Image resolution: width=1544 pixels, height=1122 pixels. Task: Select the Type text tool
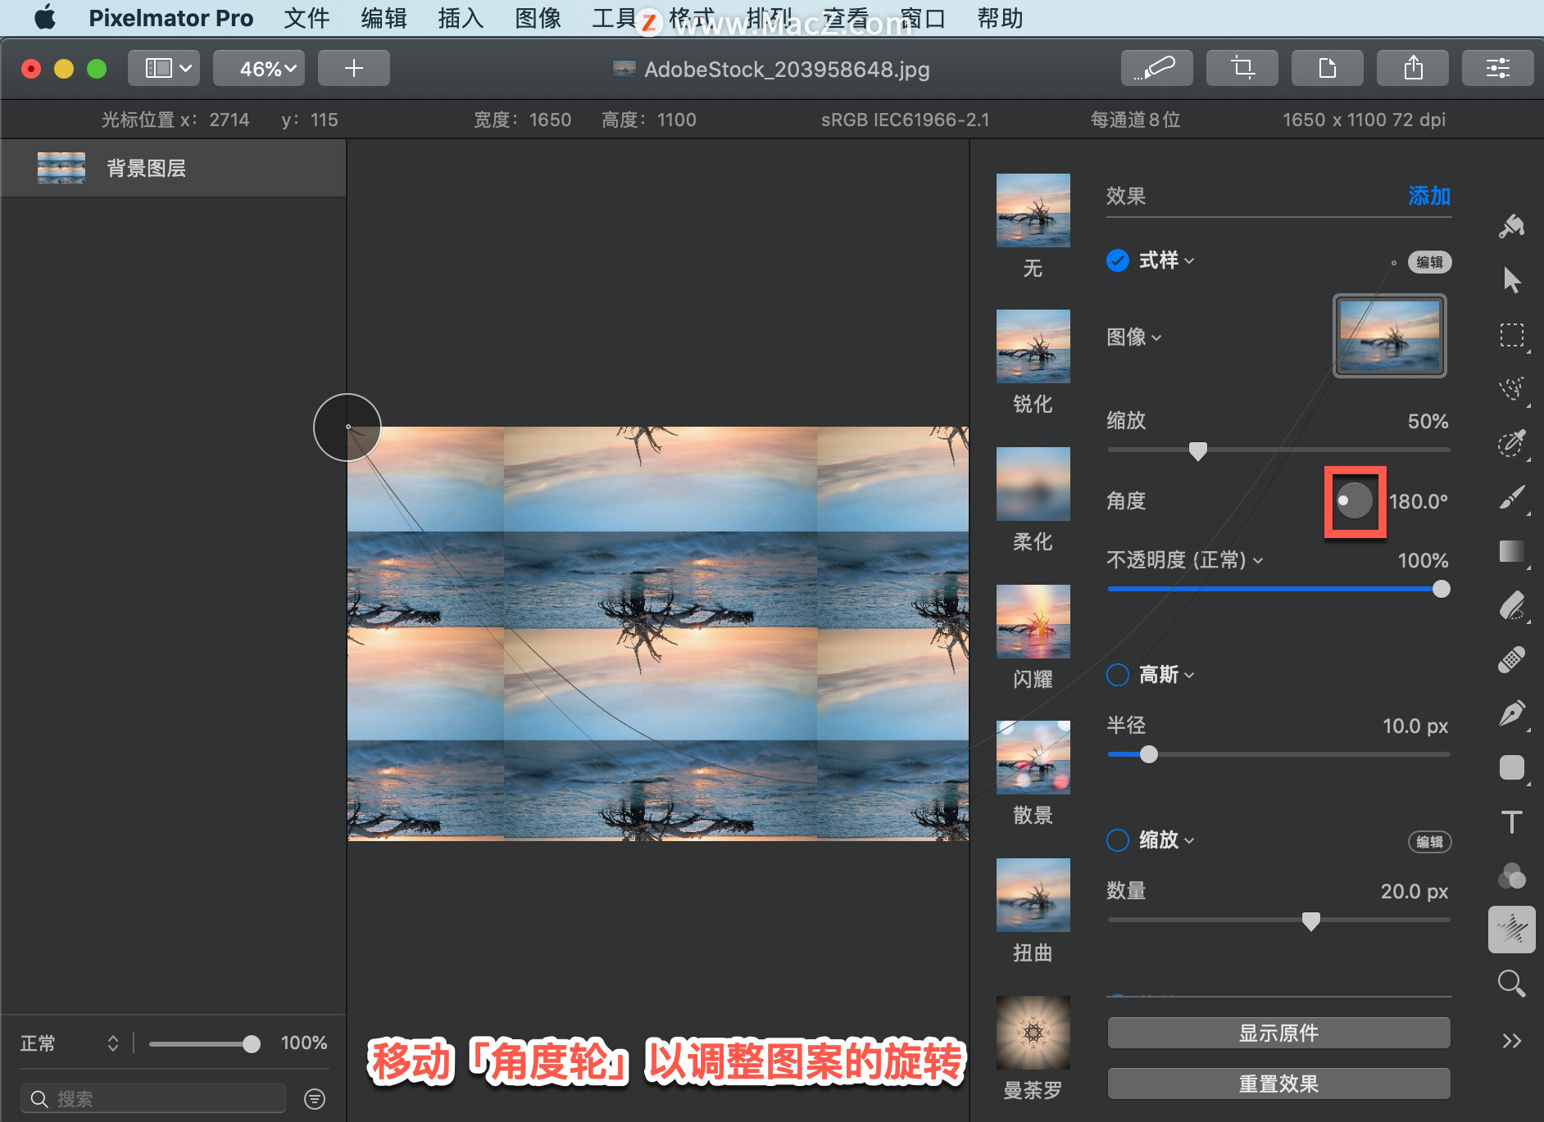tap(1511, 822)
